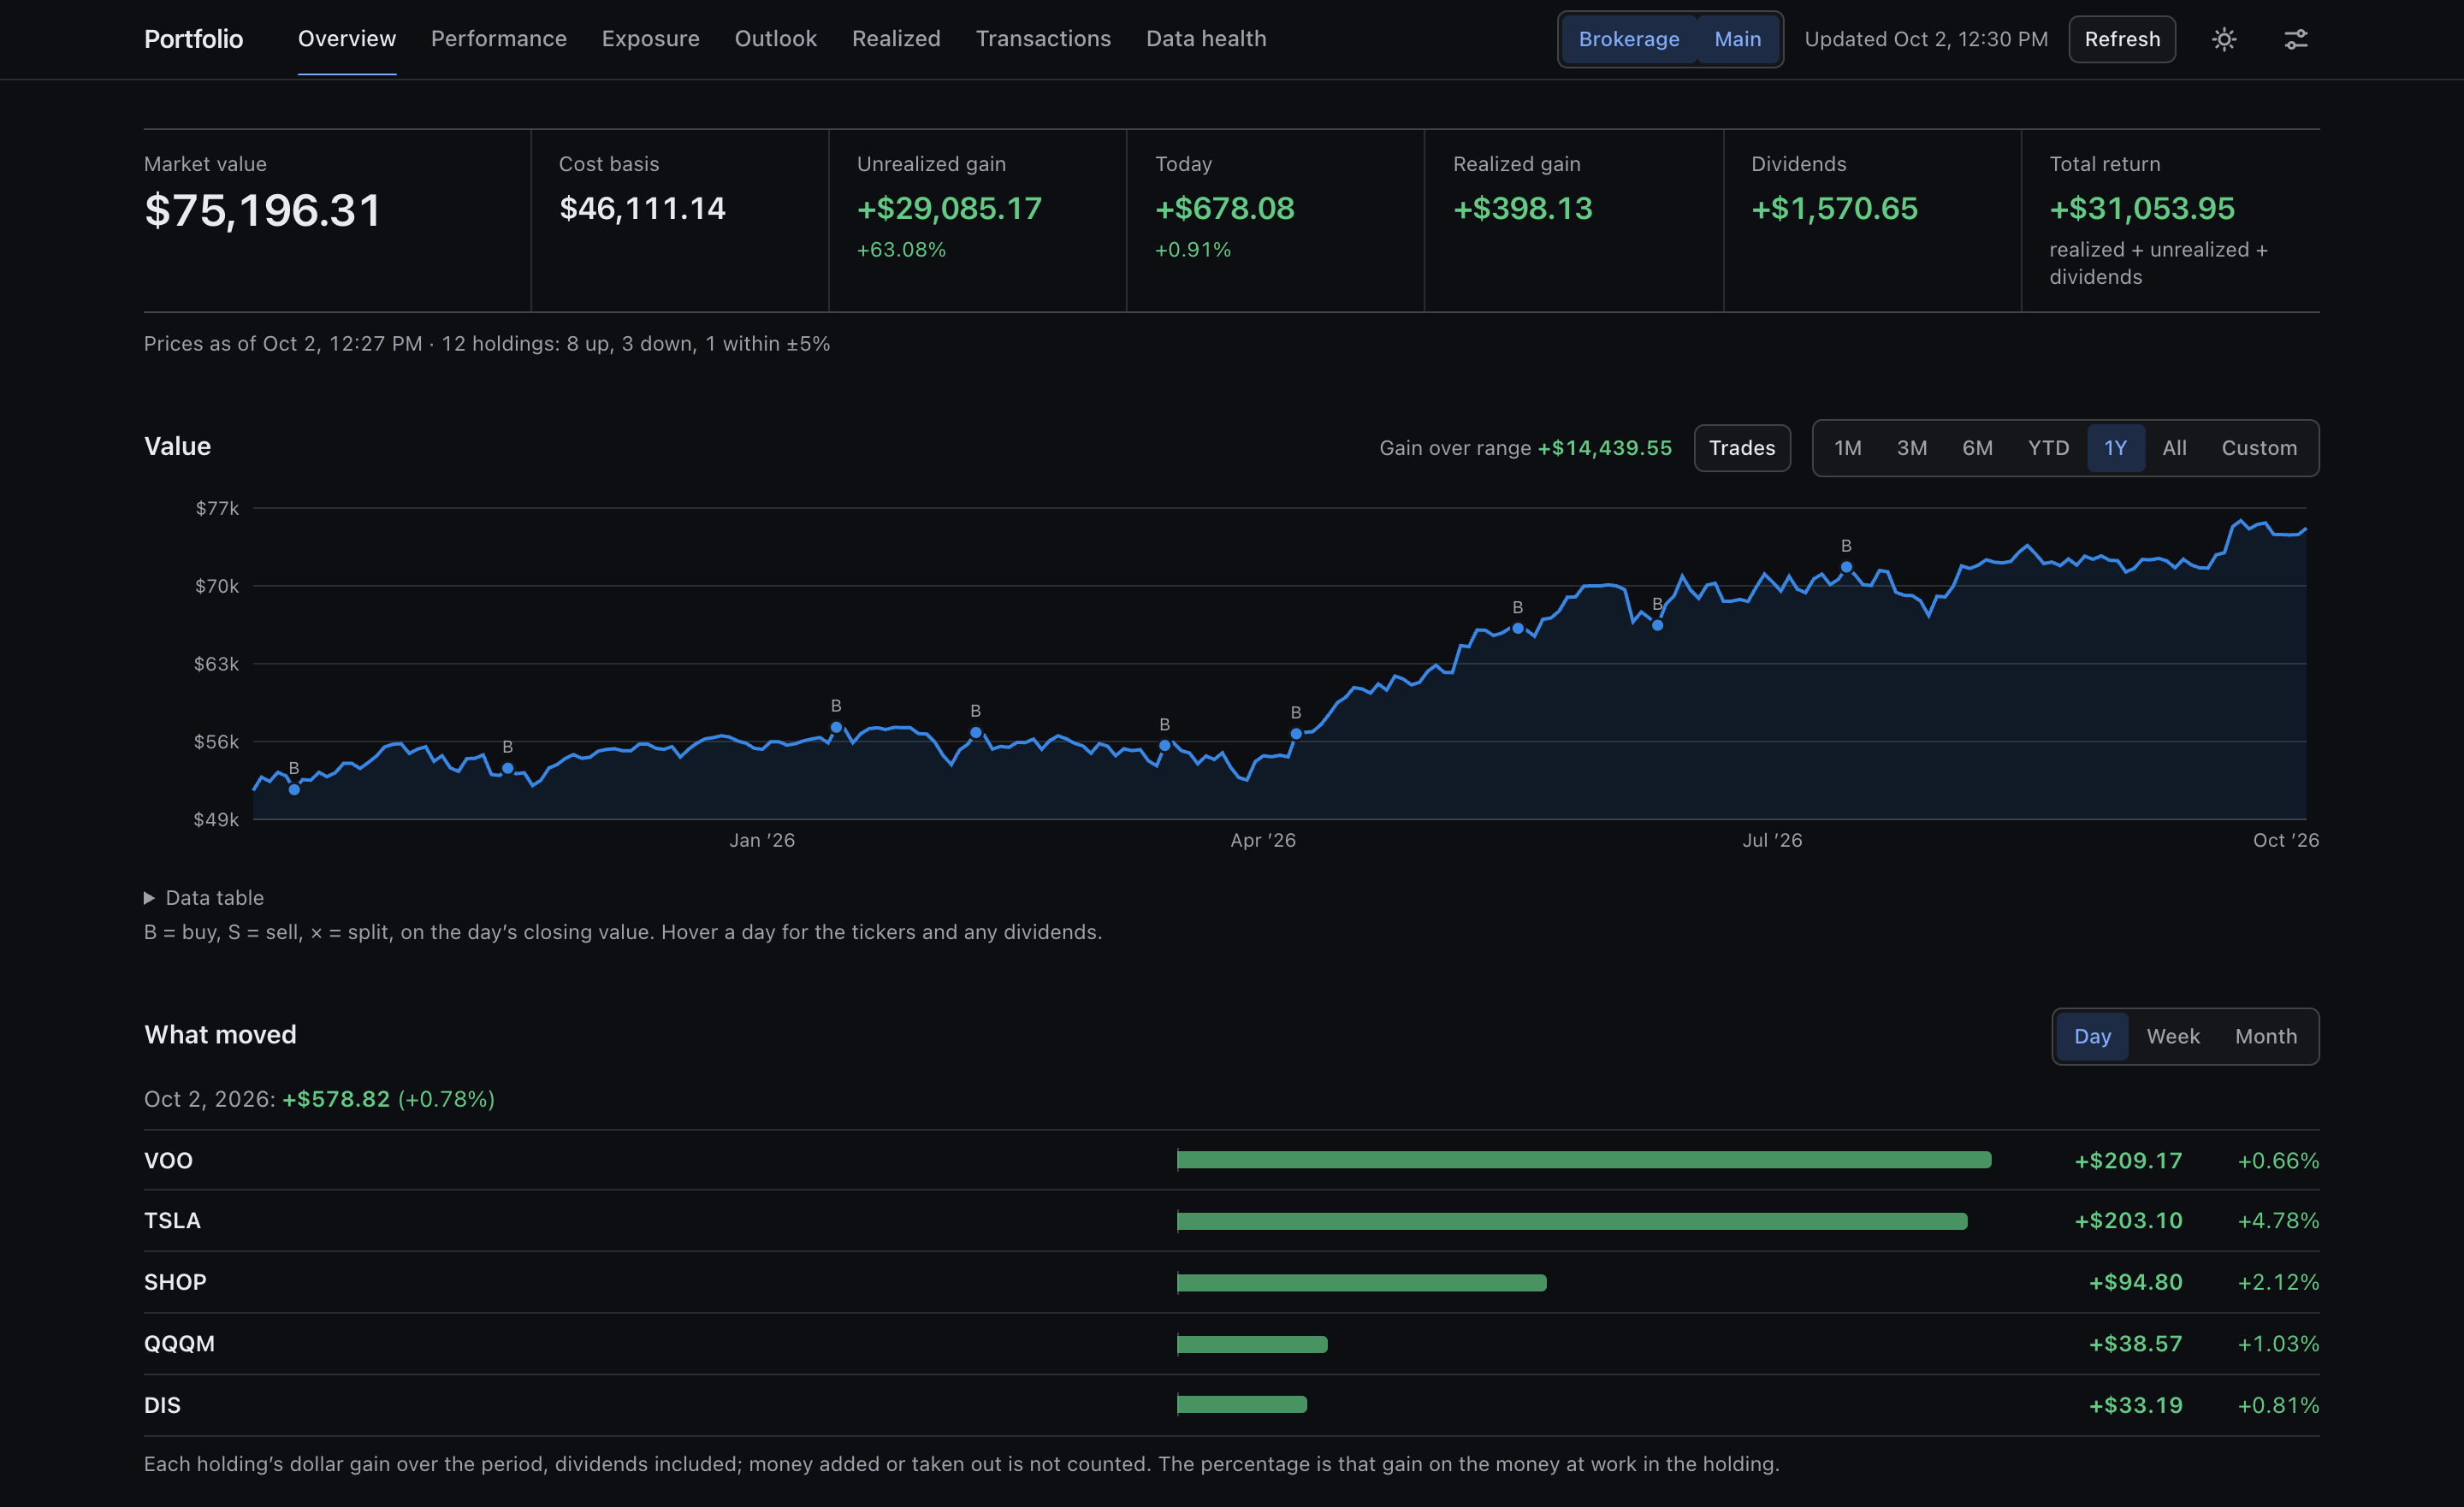This screenshot has width=2464, height=1507.
Task: Click the TSLA green gain bar
Action: [1572, 1221]
